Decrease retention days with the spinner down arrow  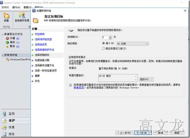[x=110, y=38]
